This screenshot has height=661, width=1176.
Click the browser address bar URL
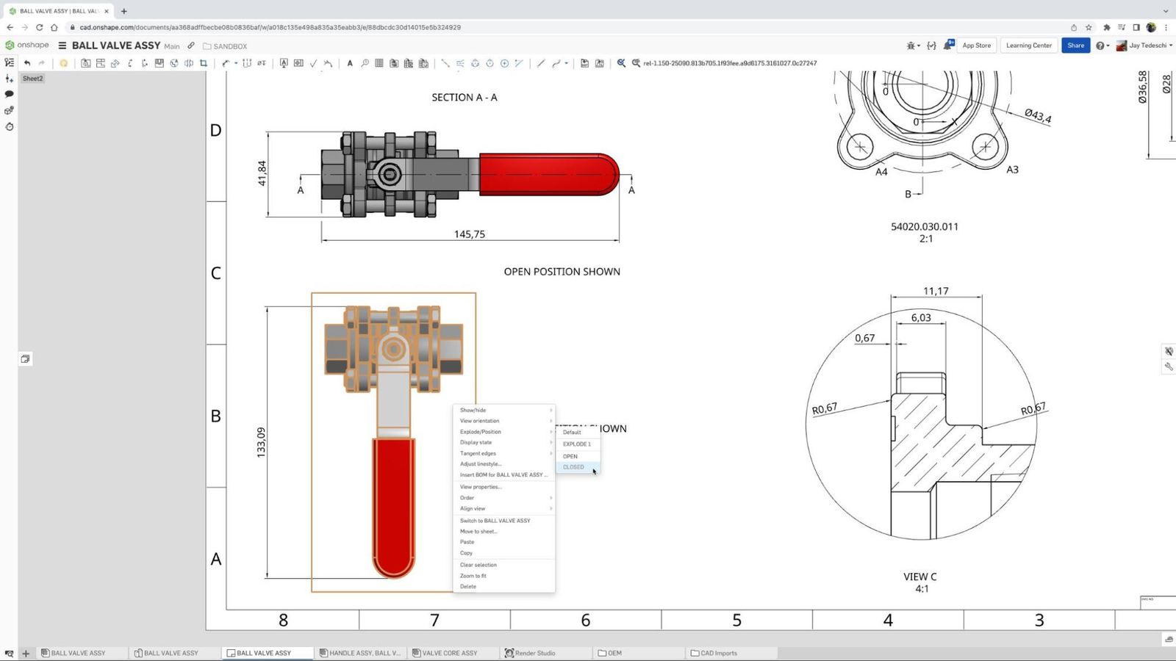tap(270, 27)
